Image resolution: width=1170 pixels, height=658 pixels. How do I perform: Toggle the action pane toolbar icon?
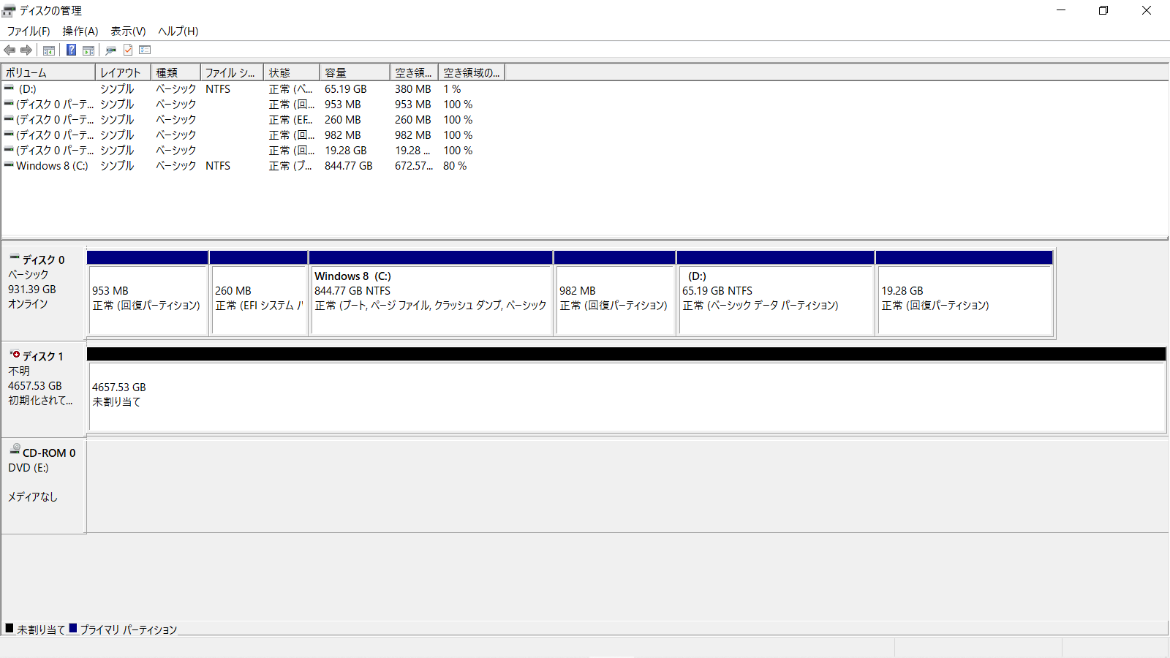(88, 50)
